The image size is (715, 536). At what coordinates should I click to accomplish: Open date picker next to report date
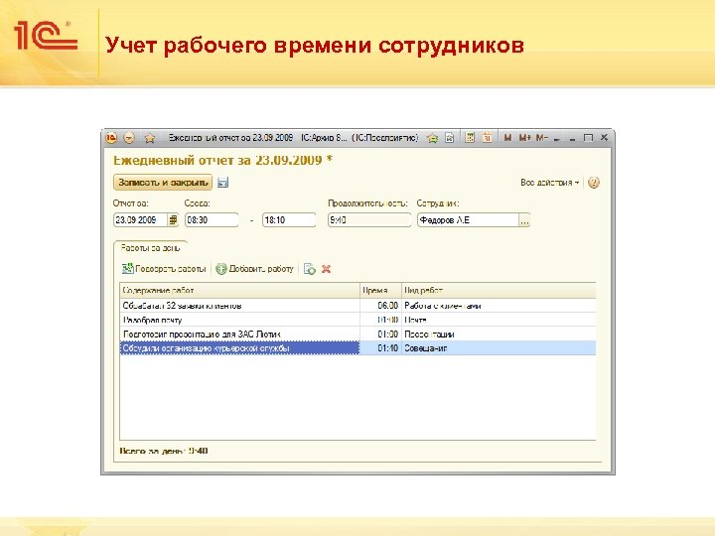point(173,220)
